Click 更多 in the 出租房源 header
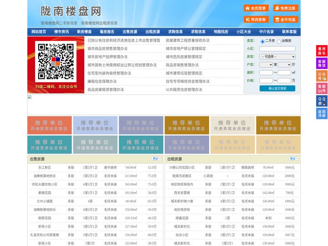The image size is (328, 246). click(293, 159)
